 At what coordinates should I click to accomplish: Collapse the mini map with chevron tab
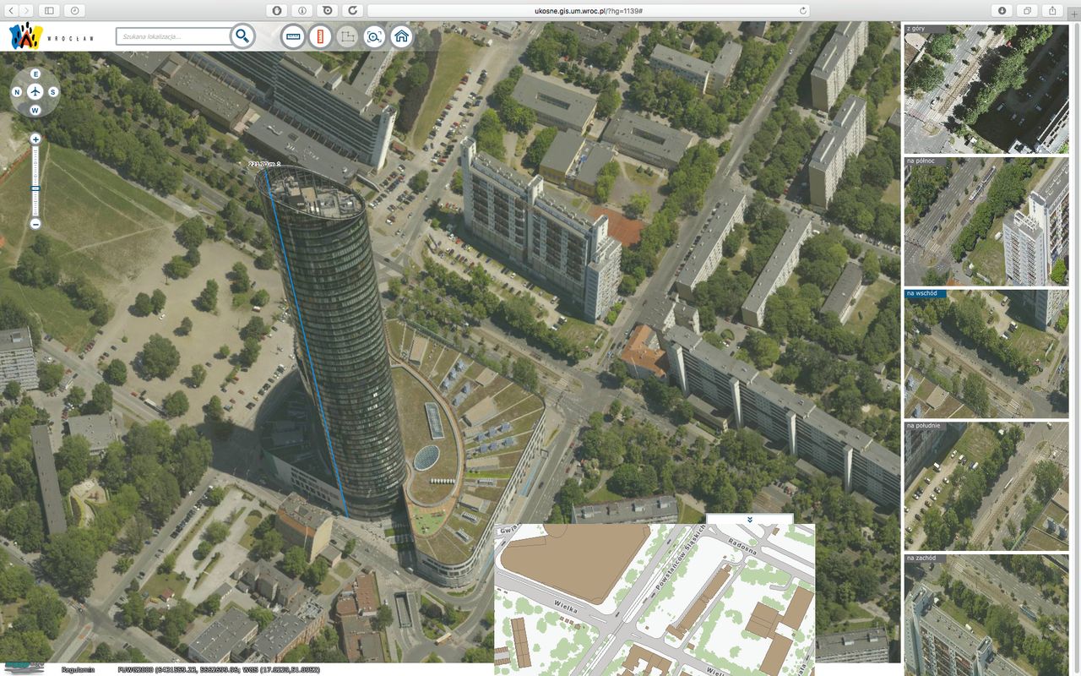tap(750, 519)
